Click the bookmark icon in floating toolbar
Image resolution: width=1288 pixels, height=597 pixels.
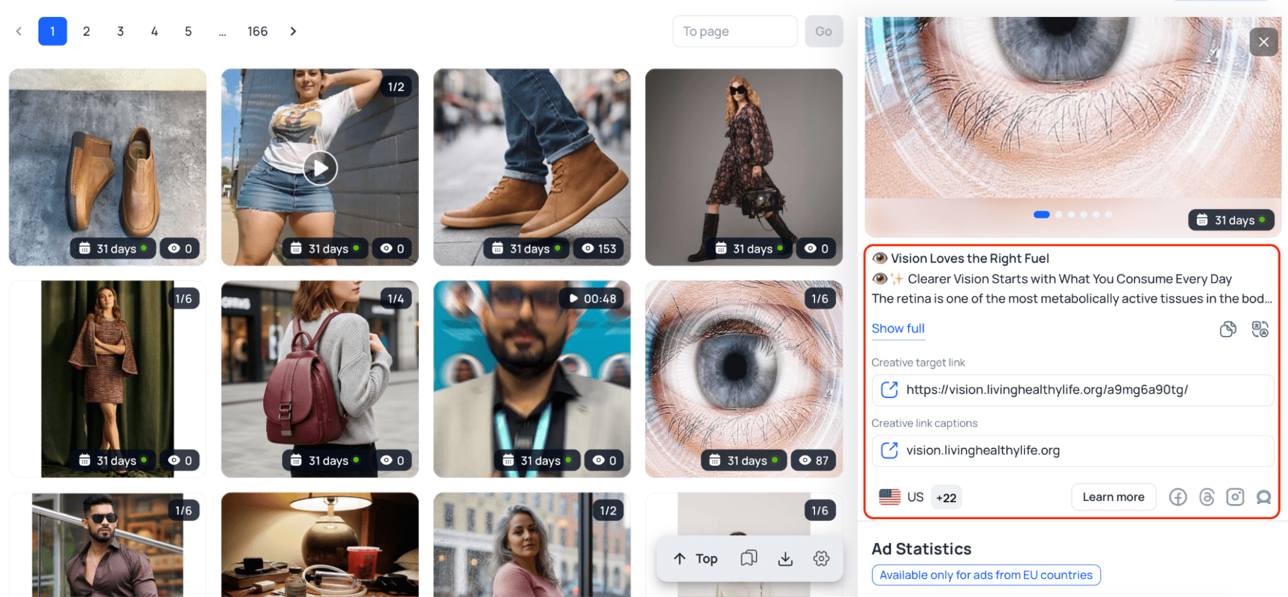(x=749, y=559)
